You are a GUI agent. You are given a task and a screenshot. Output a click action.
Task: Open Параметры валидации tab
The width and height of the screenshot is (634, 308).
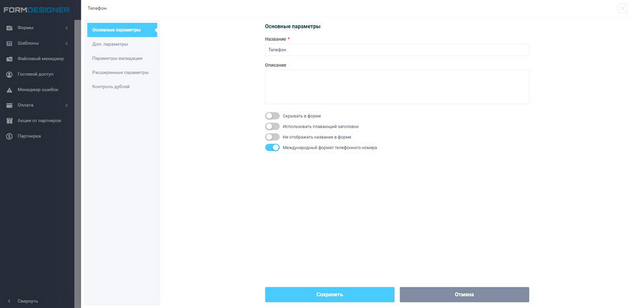117,58
